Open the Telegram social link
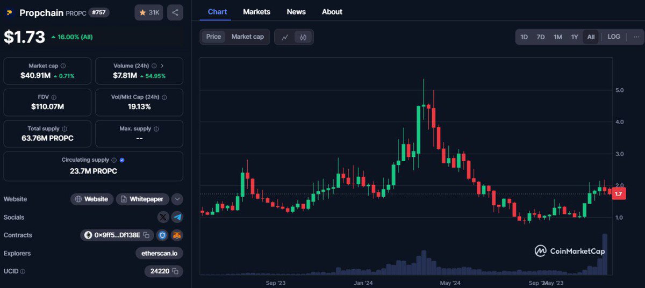This screenshot has height=288, width=645. click(177, 217)
